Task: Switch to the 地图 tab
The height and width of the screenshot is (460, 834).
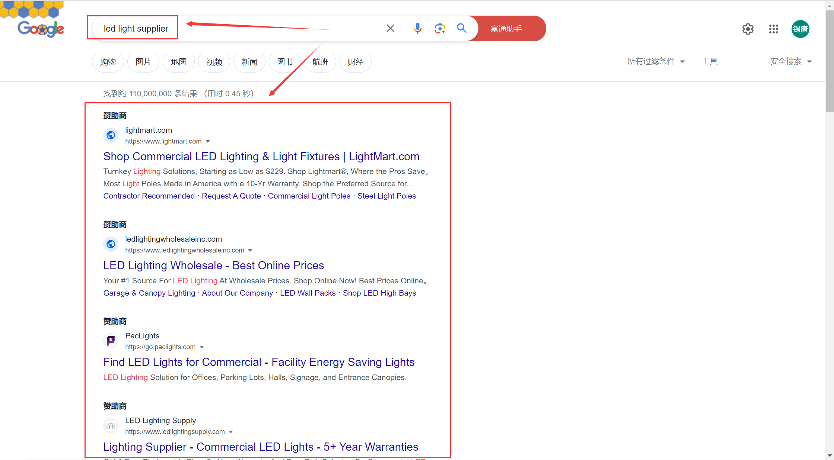Action: tap(179, 62)
